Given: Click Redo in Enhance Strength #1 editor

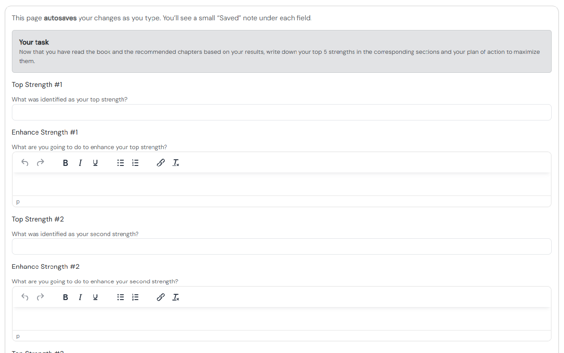Looking at the screenshot, I should 41,163.
